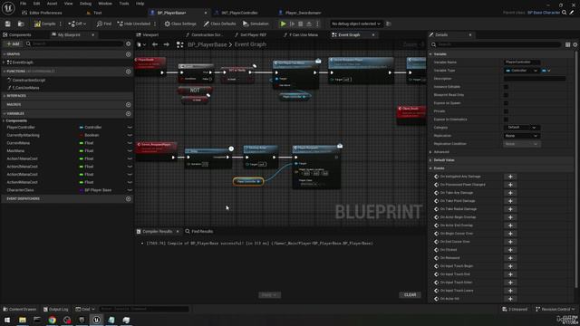Open Class Defaults
Viewport: 580px width, 326px height.
[219, 24]
